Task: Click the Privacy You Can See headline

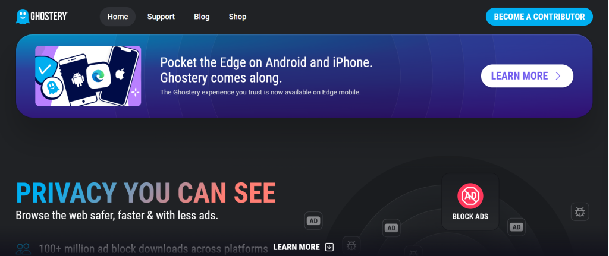Action: [146, 193]
